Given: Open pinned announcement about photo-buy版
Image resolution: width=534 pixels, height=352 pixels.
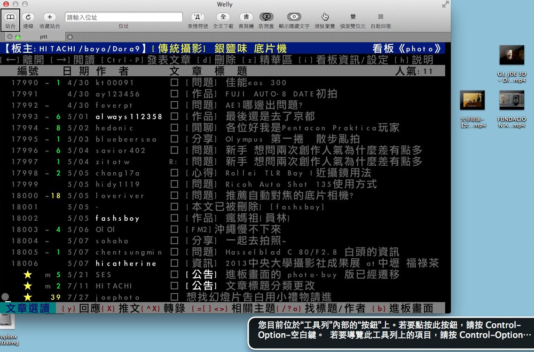Looking at the screenshot, I should 312,274.
